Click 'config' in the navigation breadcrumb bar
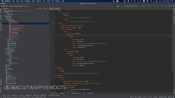 (10, 6)
